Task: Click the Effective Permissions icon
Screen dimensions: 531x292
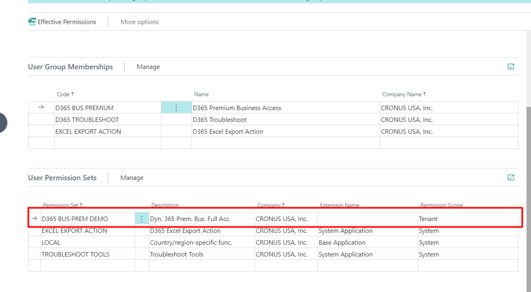Action: point(32,22)
